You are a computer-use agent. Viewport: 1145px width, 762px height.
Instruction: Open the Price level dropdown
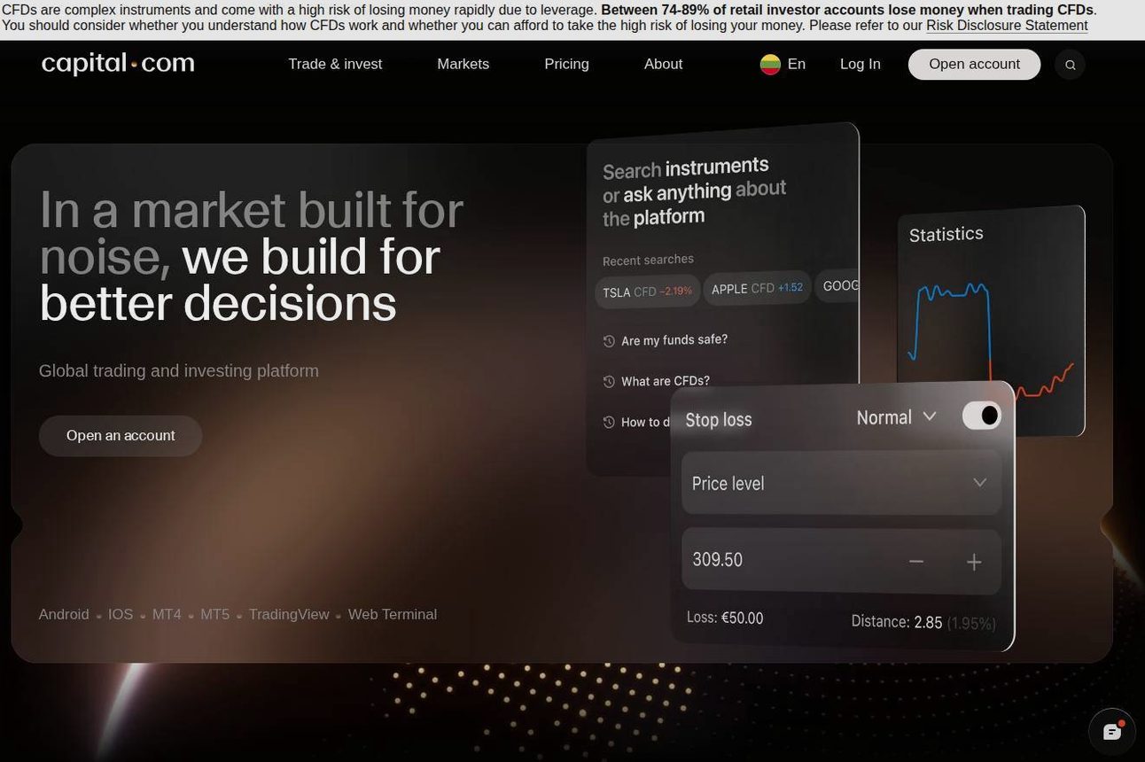[841, 483]
